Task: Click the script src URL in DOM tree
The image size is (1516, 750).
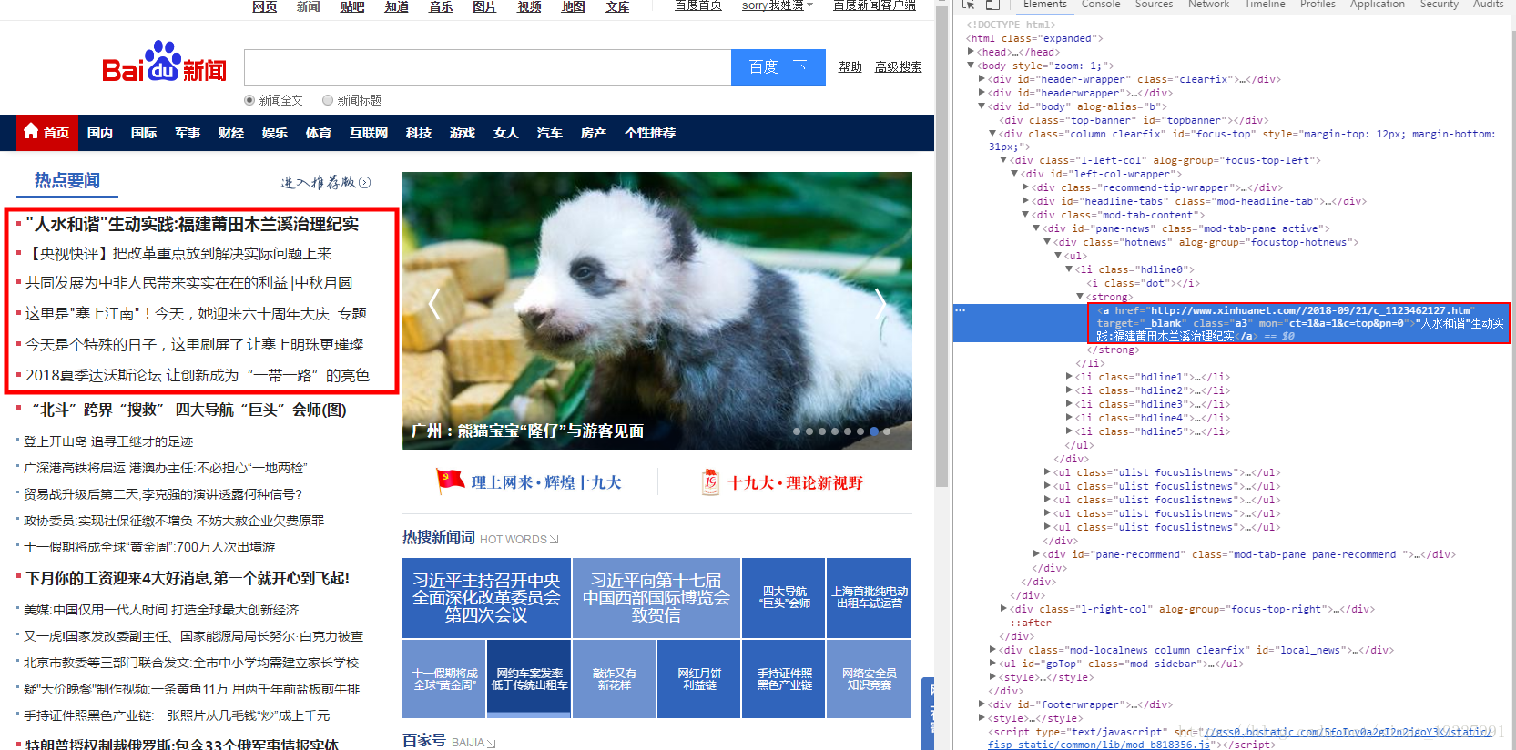Action: [1242, 738]
